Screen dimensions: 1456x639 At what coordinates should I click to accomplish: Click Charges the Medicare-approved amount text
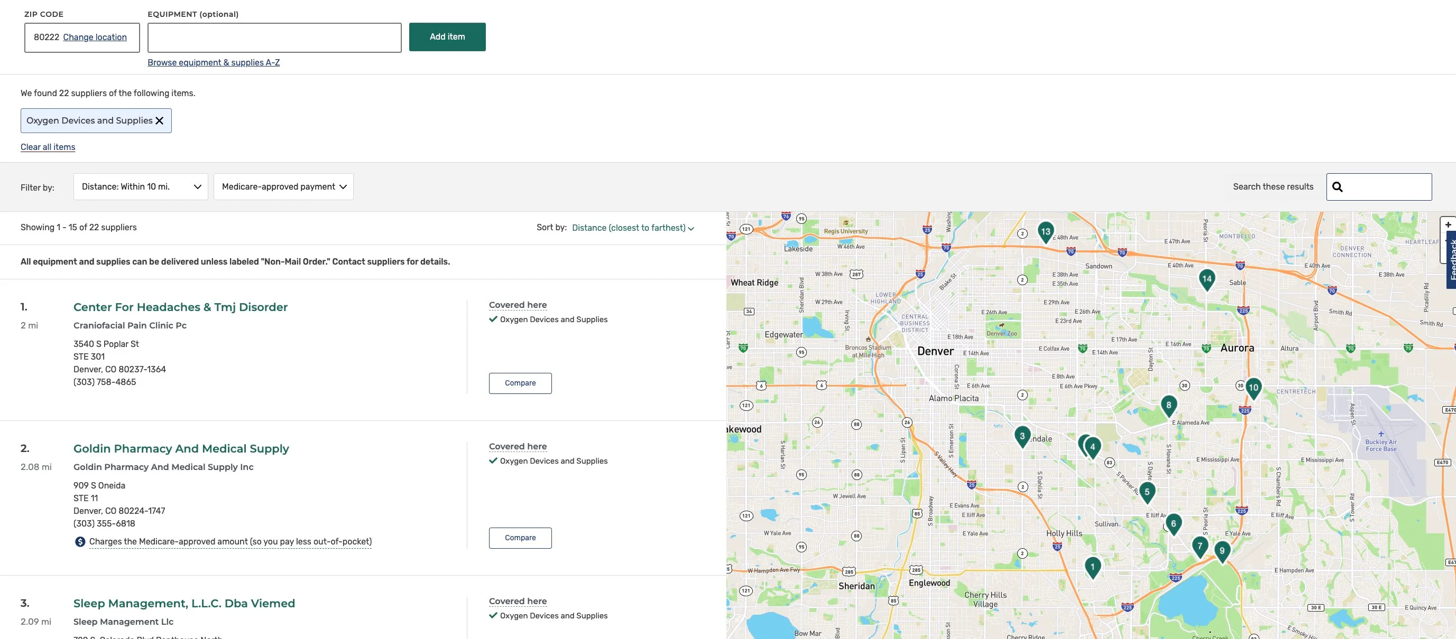tap(231, 542)
